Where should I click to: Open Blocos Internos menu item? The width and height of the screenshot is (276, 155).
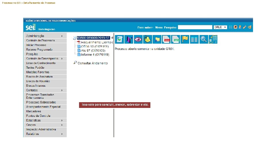45,86
